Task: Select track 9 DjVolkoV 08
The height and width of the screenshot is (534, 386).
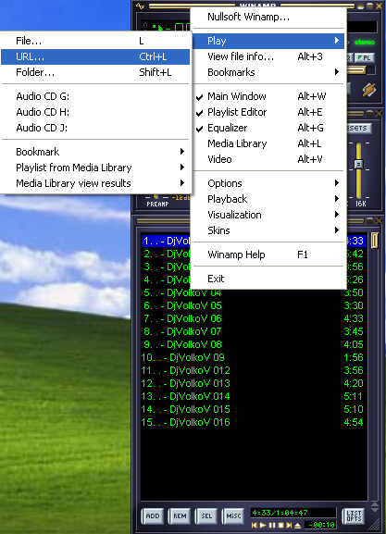Action: point(254,344)
